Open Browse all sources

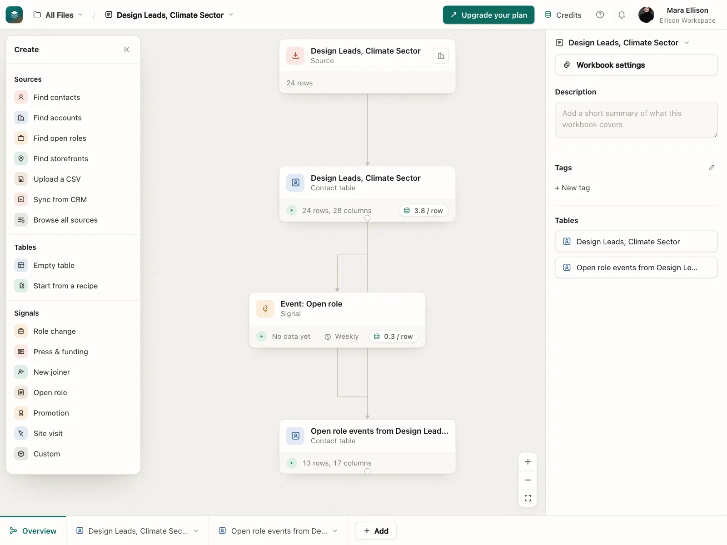[73, 220]
